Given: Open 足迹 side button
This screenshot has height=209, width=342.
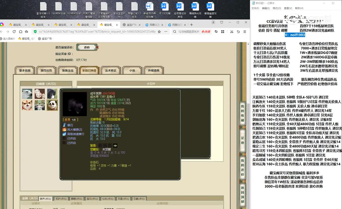Looking at the screenshot, I should 242,140.
